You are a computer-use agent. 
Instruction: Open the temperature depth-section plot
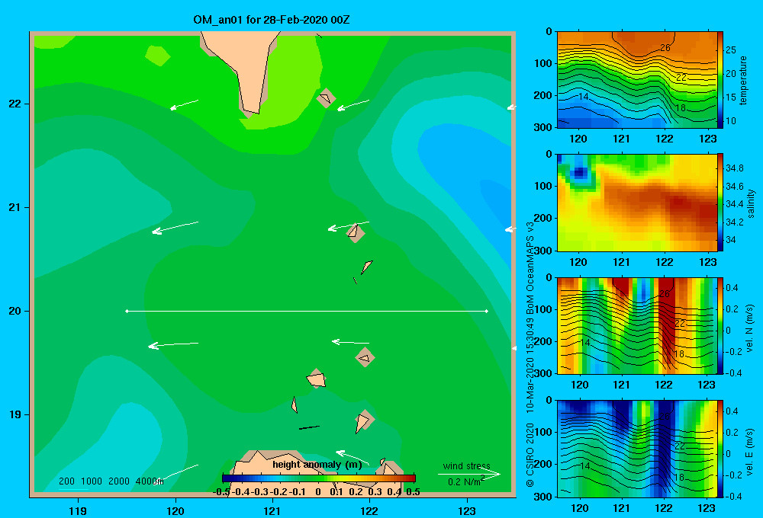coord(637,80)
